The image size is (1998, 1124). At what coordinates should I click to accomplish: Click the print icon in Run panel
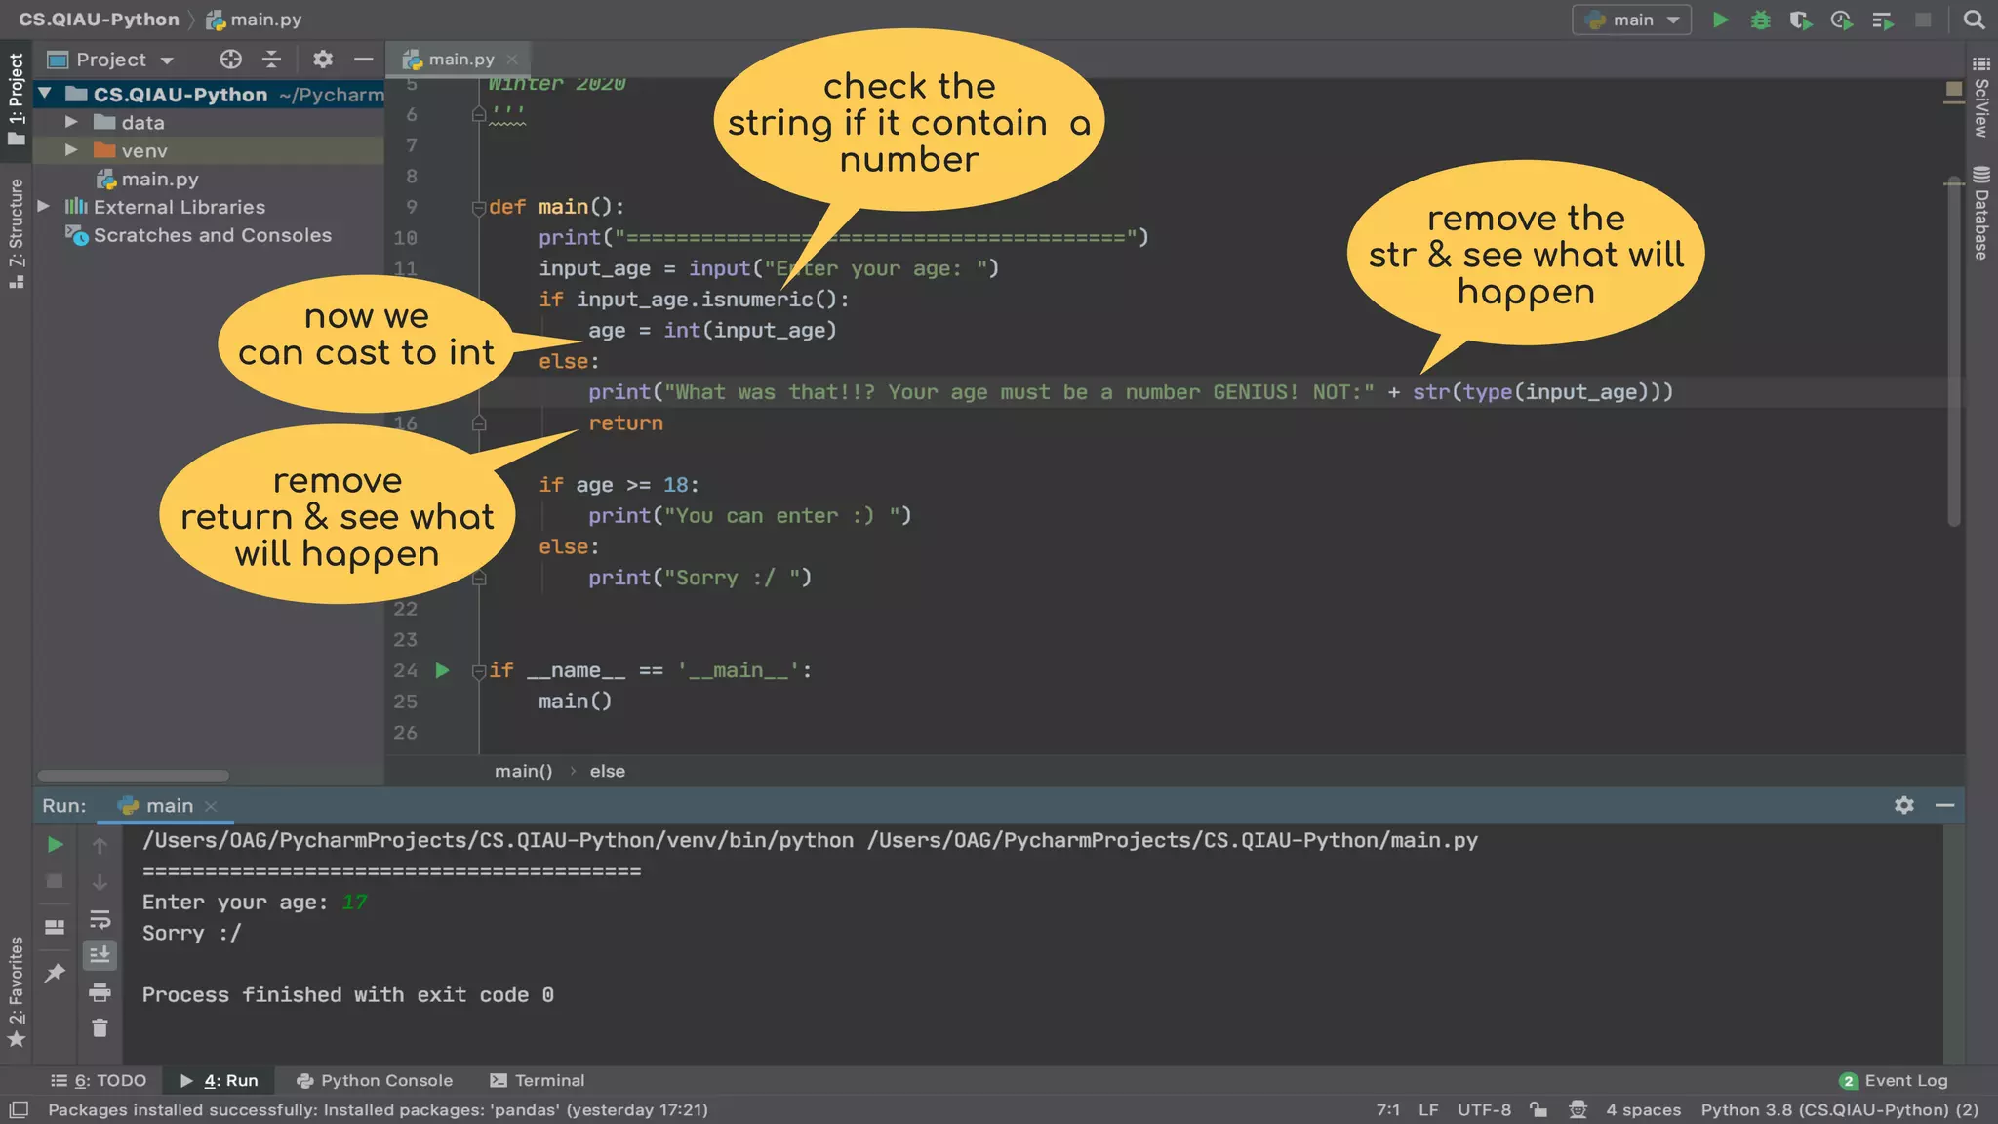100,992
